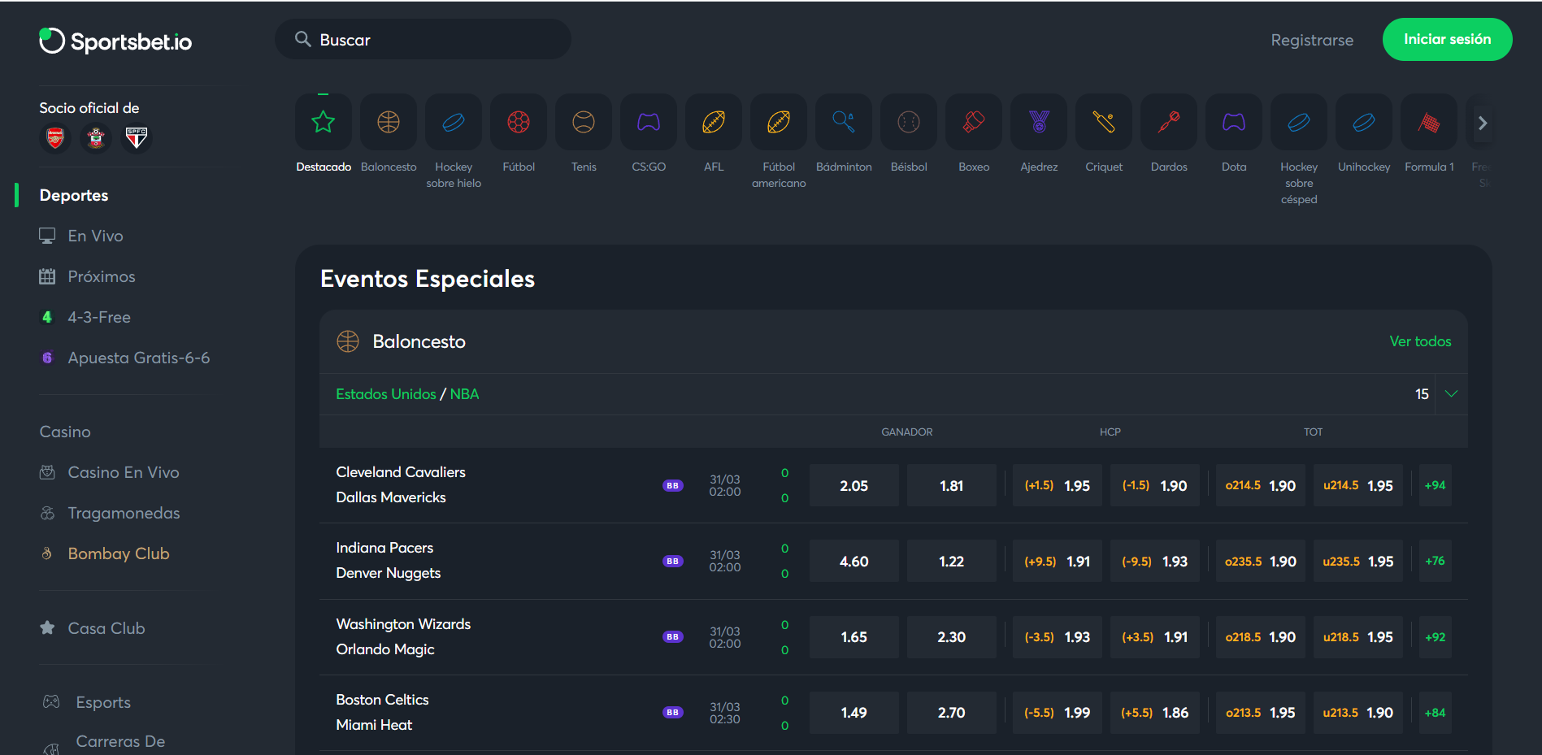
Task: Click the Registrarse link
Action: click(1312, 40)
